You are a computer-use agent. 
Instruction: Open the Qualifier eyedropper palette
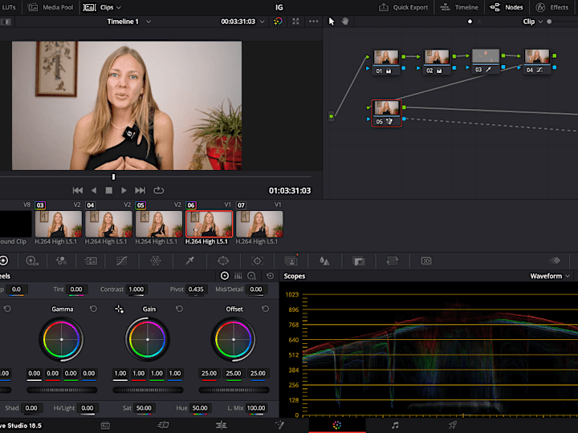pyautogui.click(x=189, y=261)
